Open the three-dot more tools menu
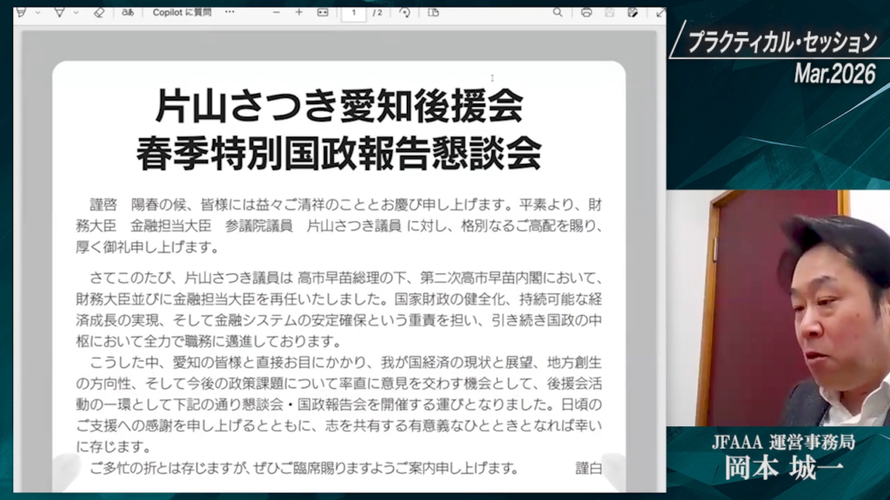 pos(229,12)
